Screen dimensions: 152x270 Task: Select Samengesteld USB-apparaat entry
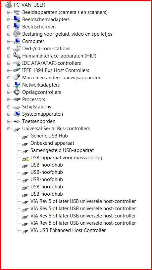coord(62,150)
